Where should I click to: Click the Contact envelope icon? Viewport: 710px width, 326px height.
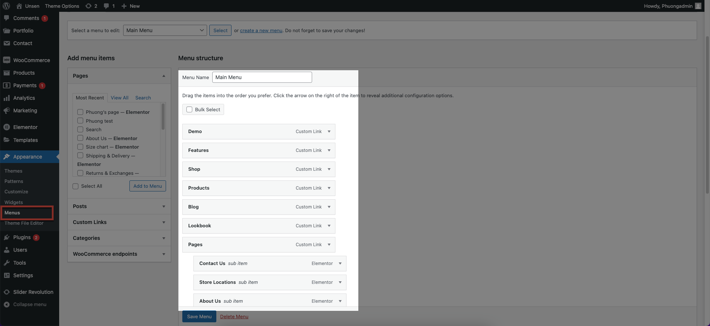(7, 43)
